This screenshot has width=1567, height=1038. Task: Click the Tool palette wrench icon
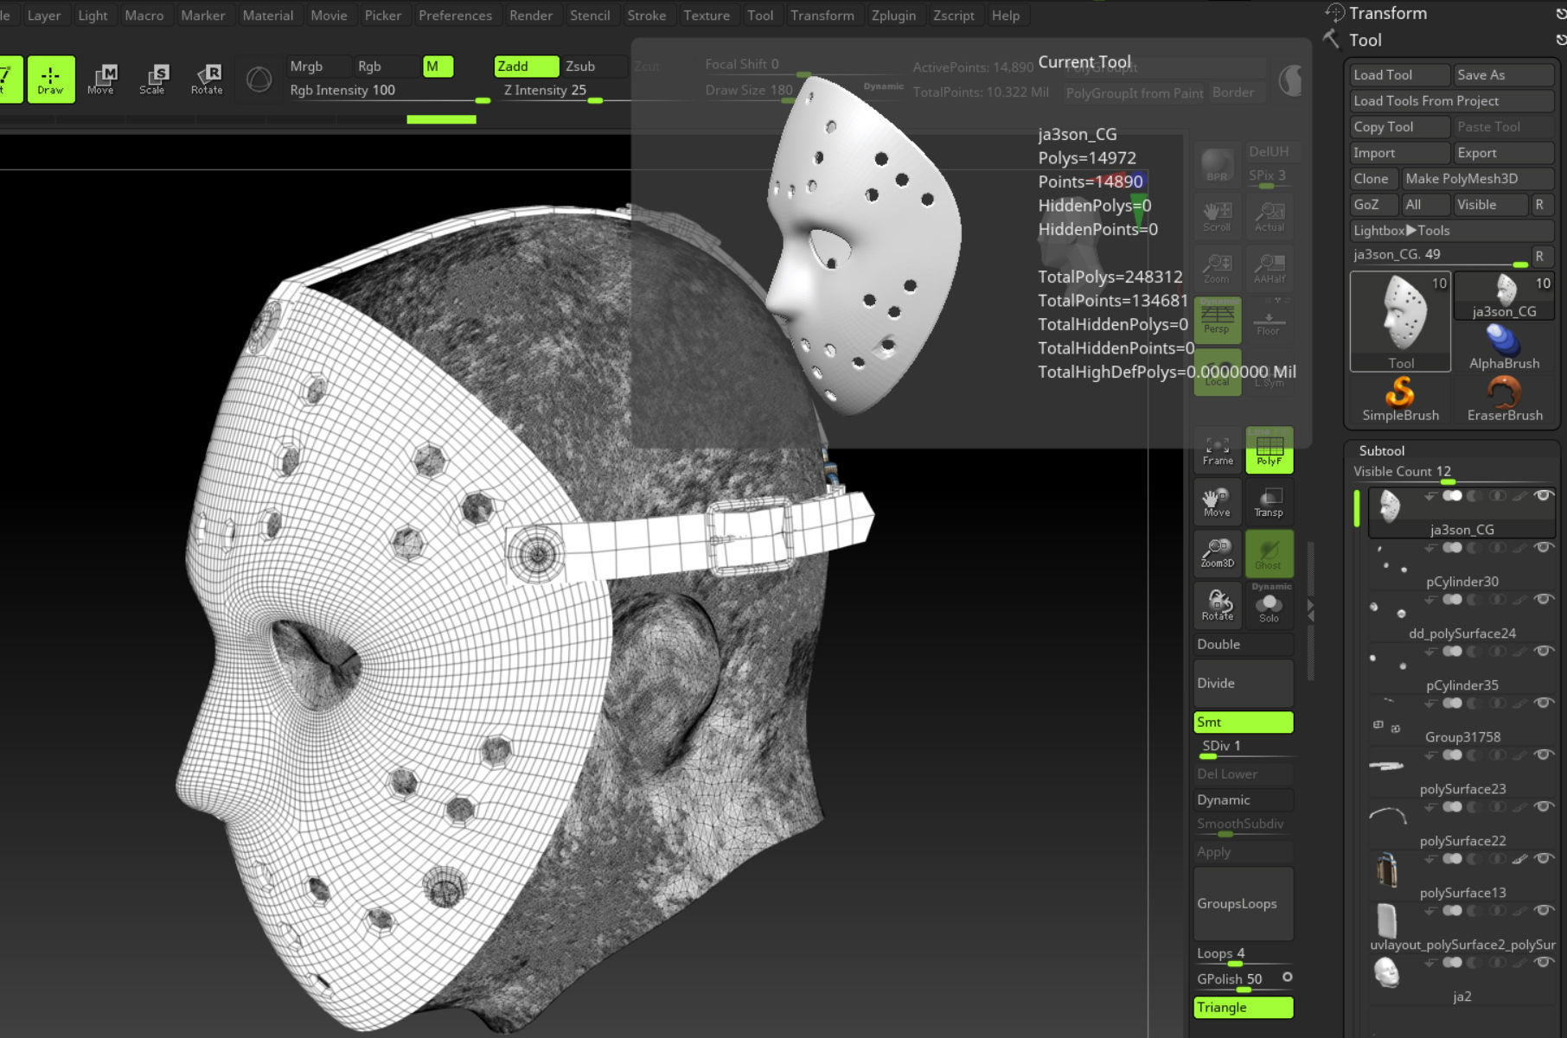pos(1333,40)
